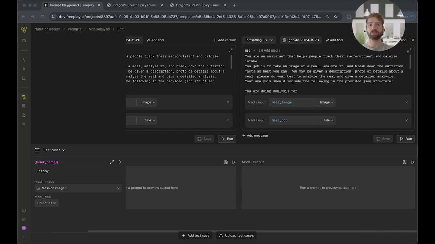Select a file for meal_doc input
This screenshot has width=435, height=244.
tap(47, 203)
